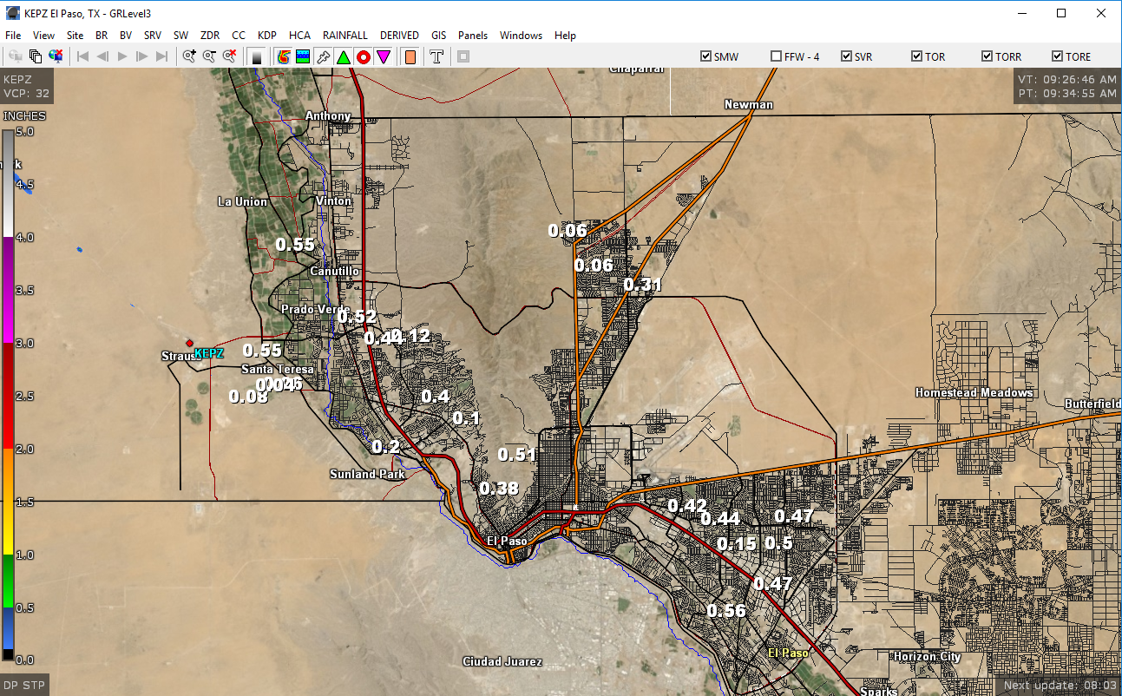Image resolution: width=1122 pixels, height=696 pixels.
Task: Click the Next update countdown text
Action: click(x=1060, y=686)
